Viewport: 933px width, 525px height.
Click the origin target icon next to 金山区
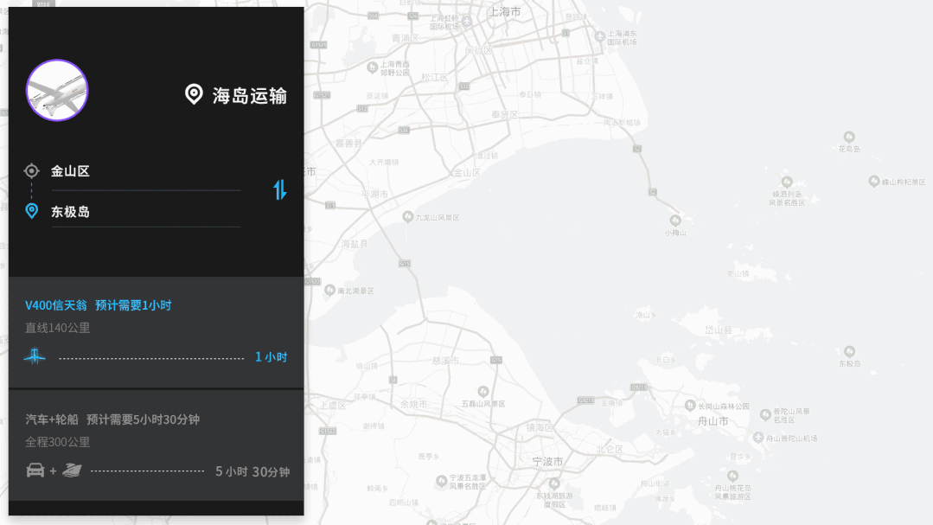pyautogui.click(x=32, y=170)
